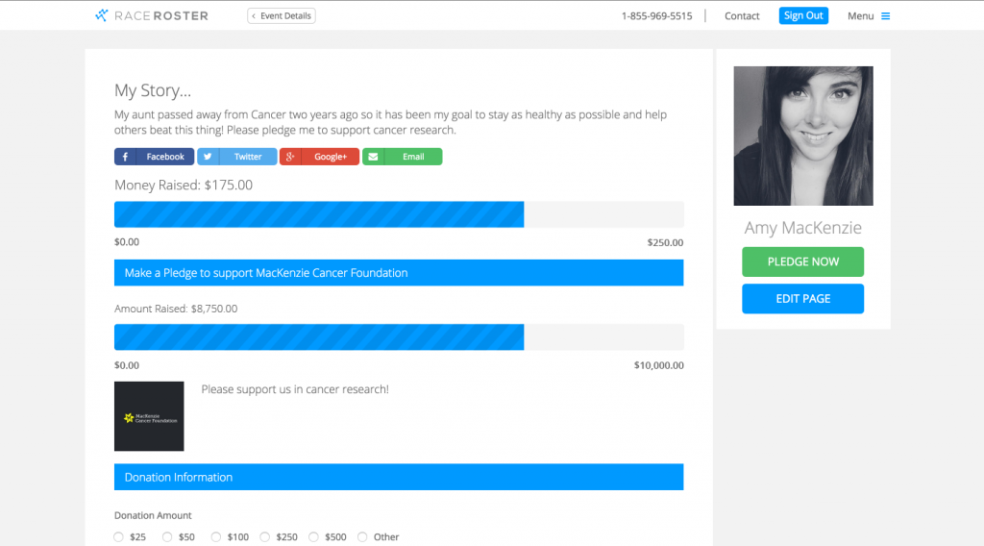This screenshot has height=546, width=984.
Task: Select the Other donation amount option
Action: tap(362, 537)
